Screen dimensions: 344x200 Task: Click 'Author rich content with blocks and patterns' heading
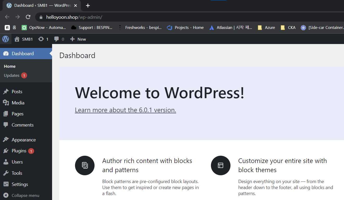tap(147, 165)
